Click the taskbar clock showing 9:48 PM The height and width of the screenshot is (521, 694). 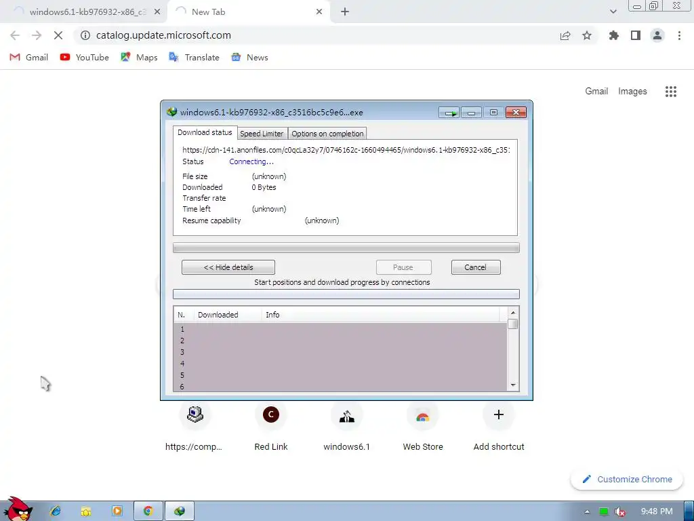(657, 512)
